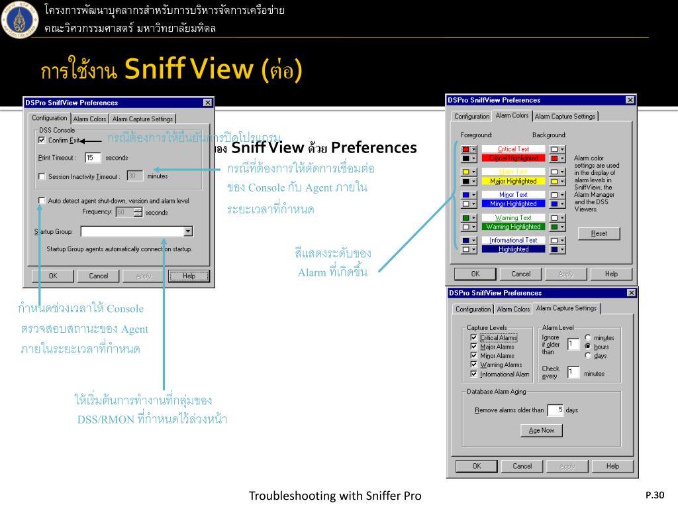Pick Major Highlighted yellow background color swatch
This screenshot has height=509, width=678.
click(554, 182)
